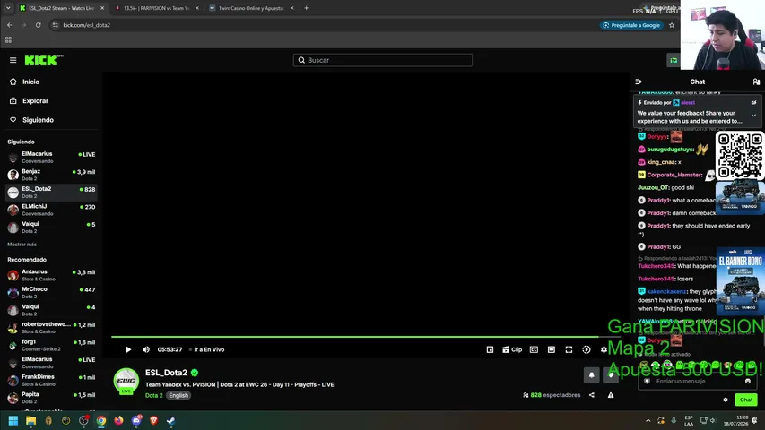The height and width of the screenshot is (430, 765).
Task: Open chat settings gear
Action: [x=726, y=400]
